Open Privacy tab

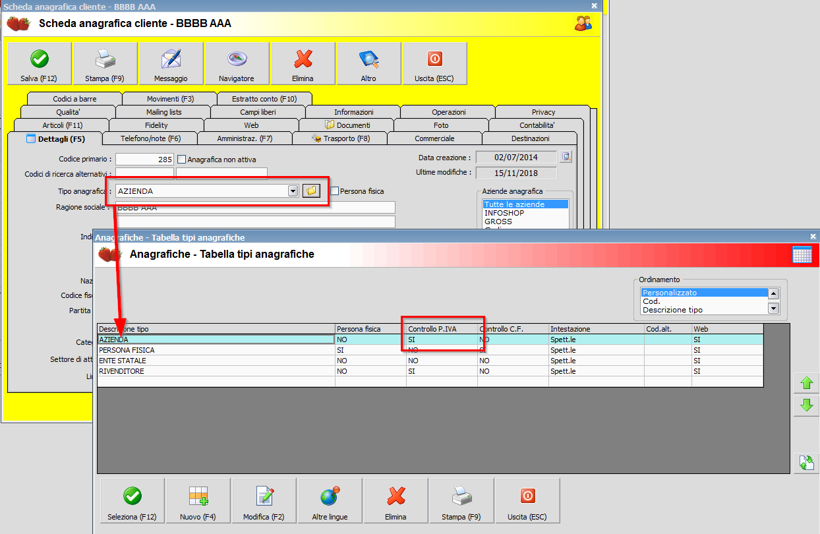tap(543, 112)
